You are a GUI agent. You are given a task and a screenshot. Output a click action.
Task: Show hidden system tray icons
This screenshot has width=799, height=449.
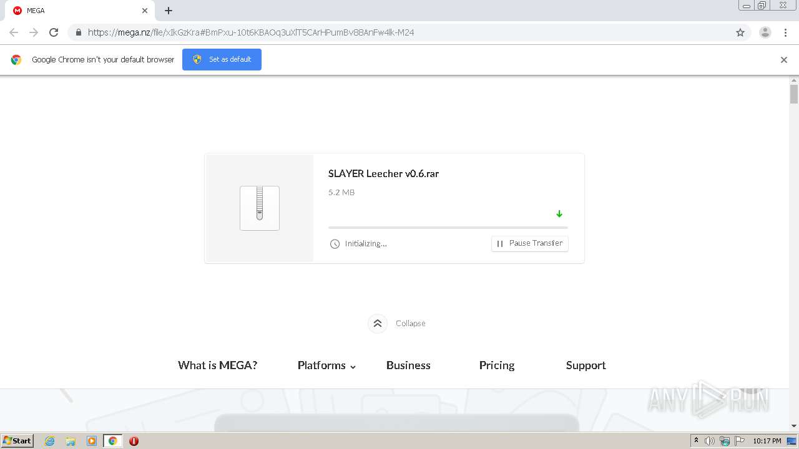[x=697, y=441]
